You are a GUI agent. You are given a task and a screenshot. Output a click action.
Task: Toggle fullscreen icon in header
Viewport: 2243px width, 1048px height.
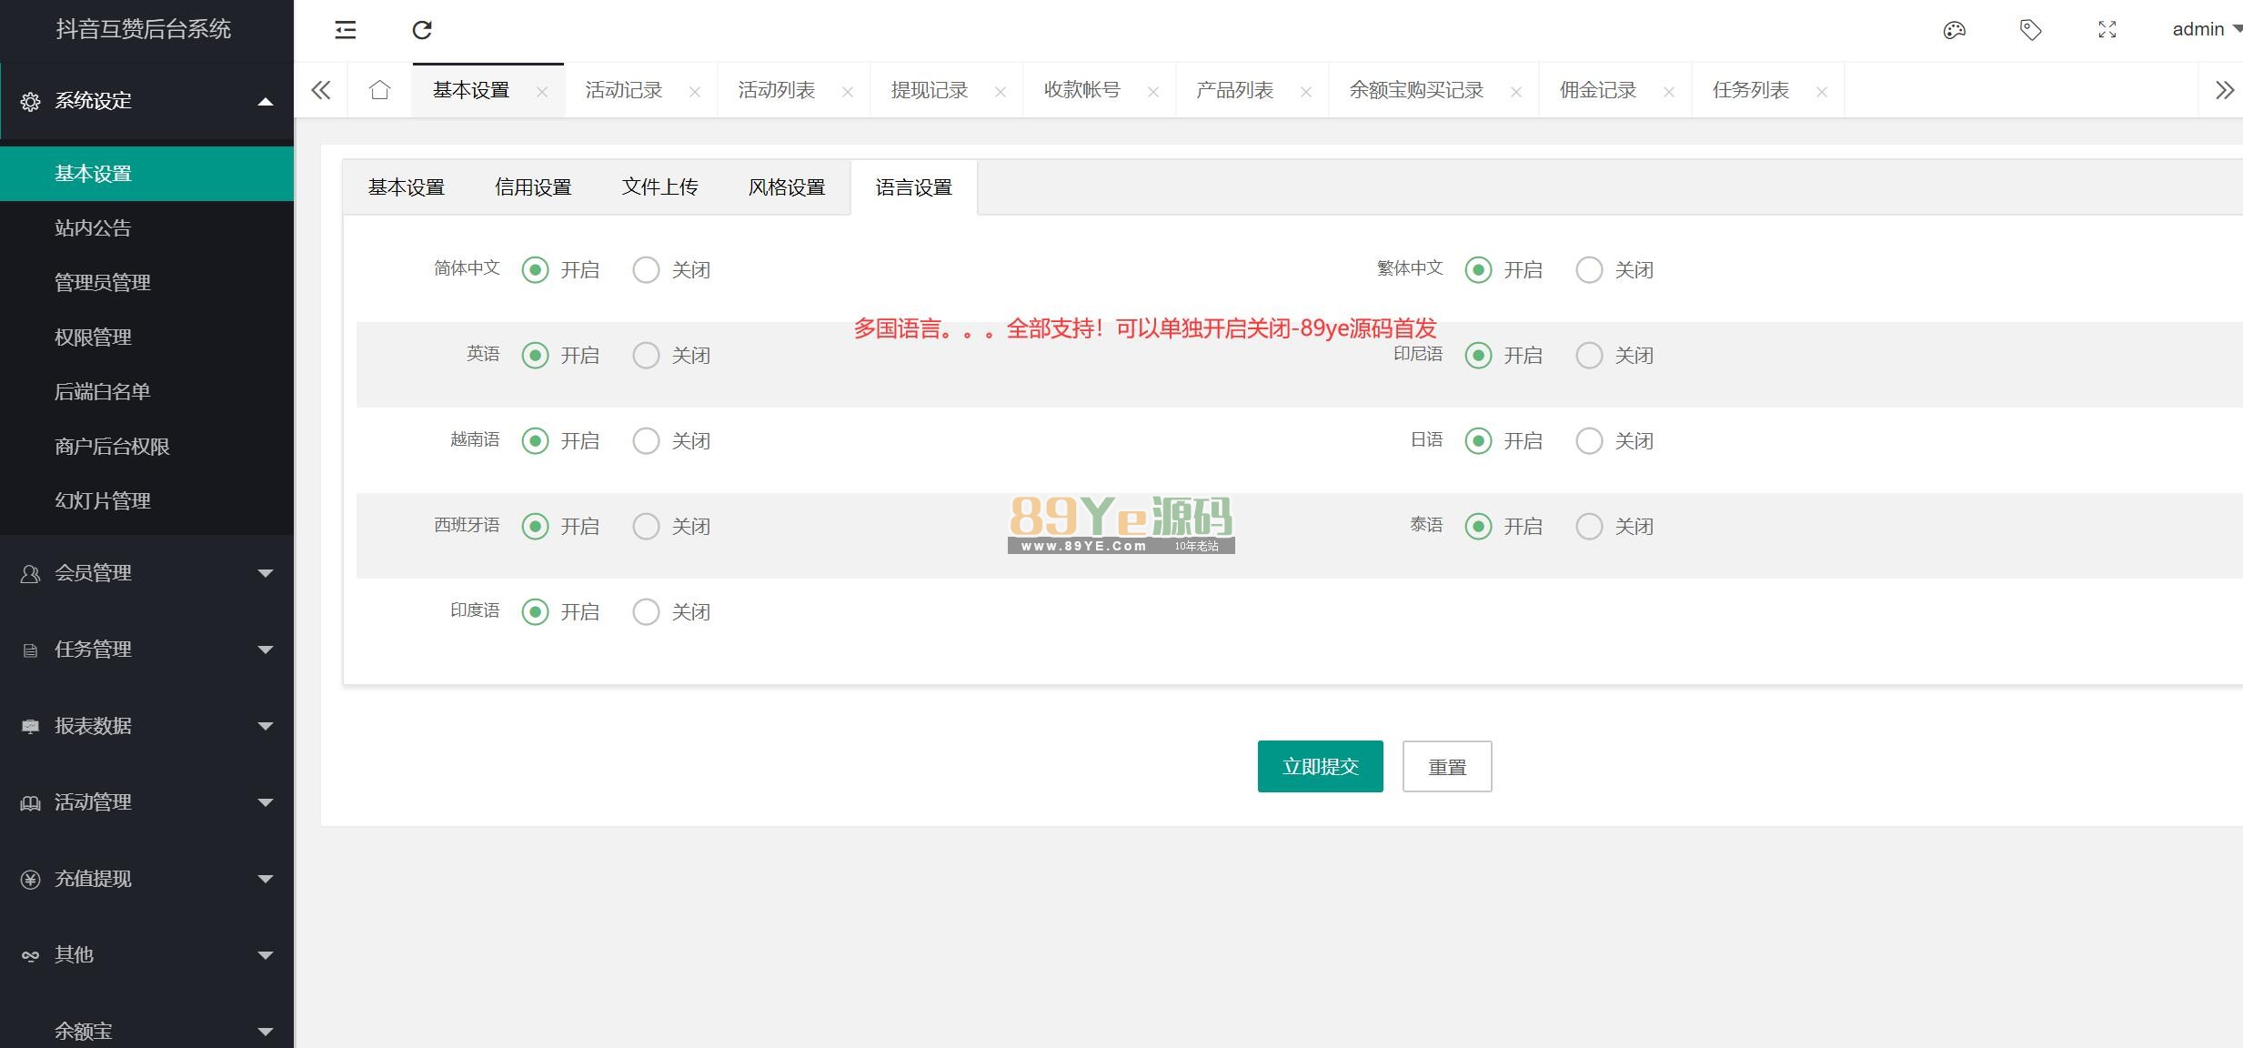coord(2107,30)
